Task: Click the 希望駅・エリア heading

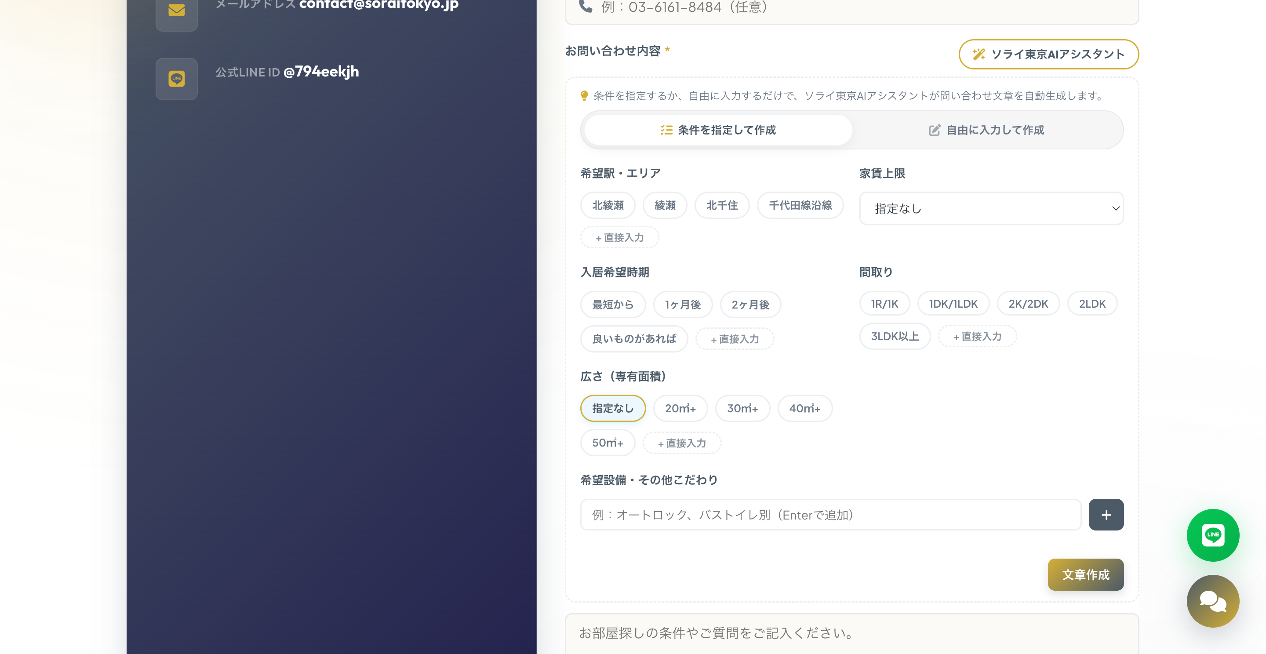Action: click(x=620, y=173)
